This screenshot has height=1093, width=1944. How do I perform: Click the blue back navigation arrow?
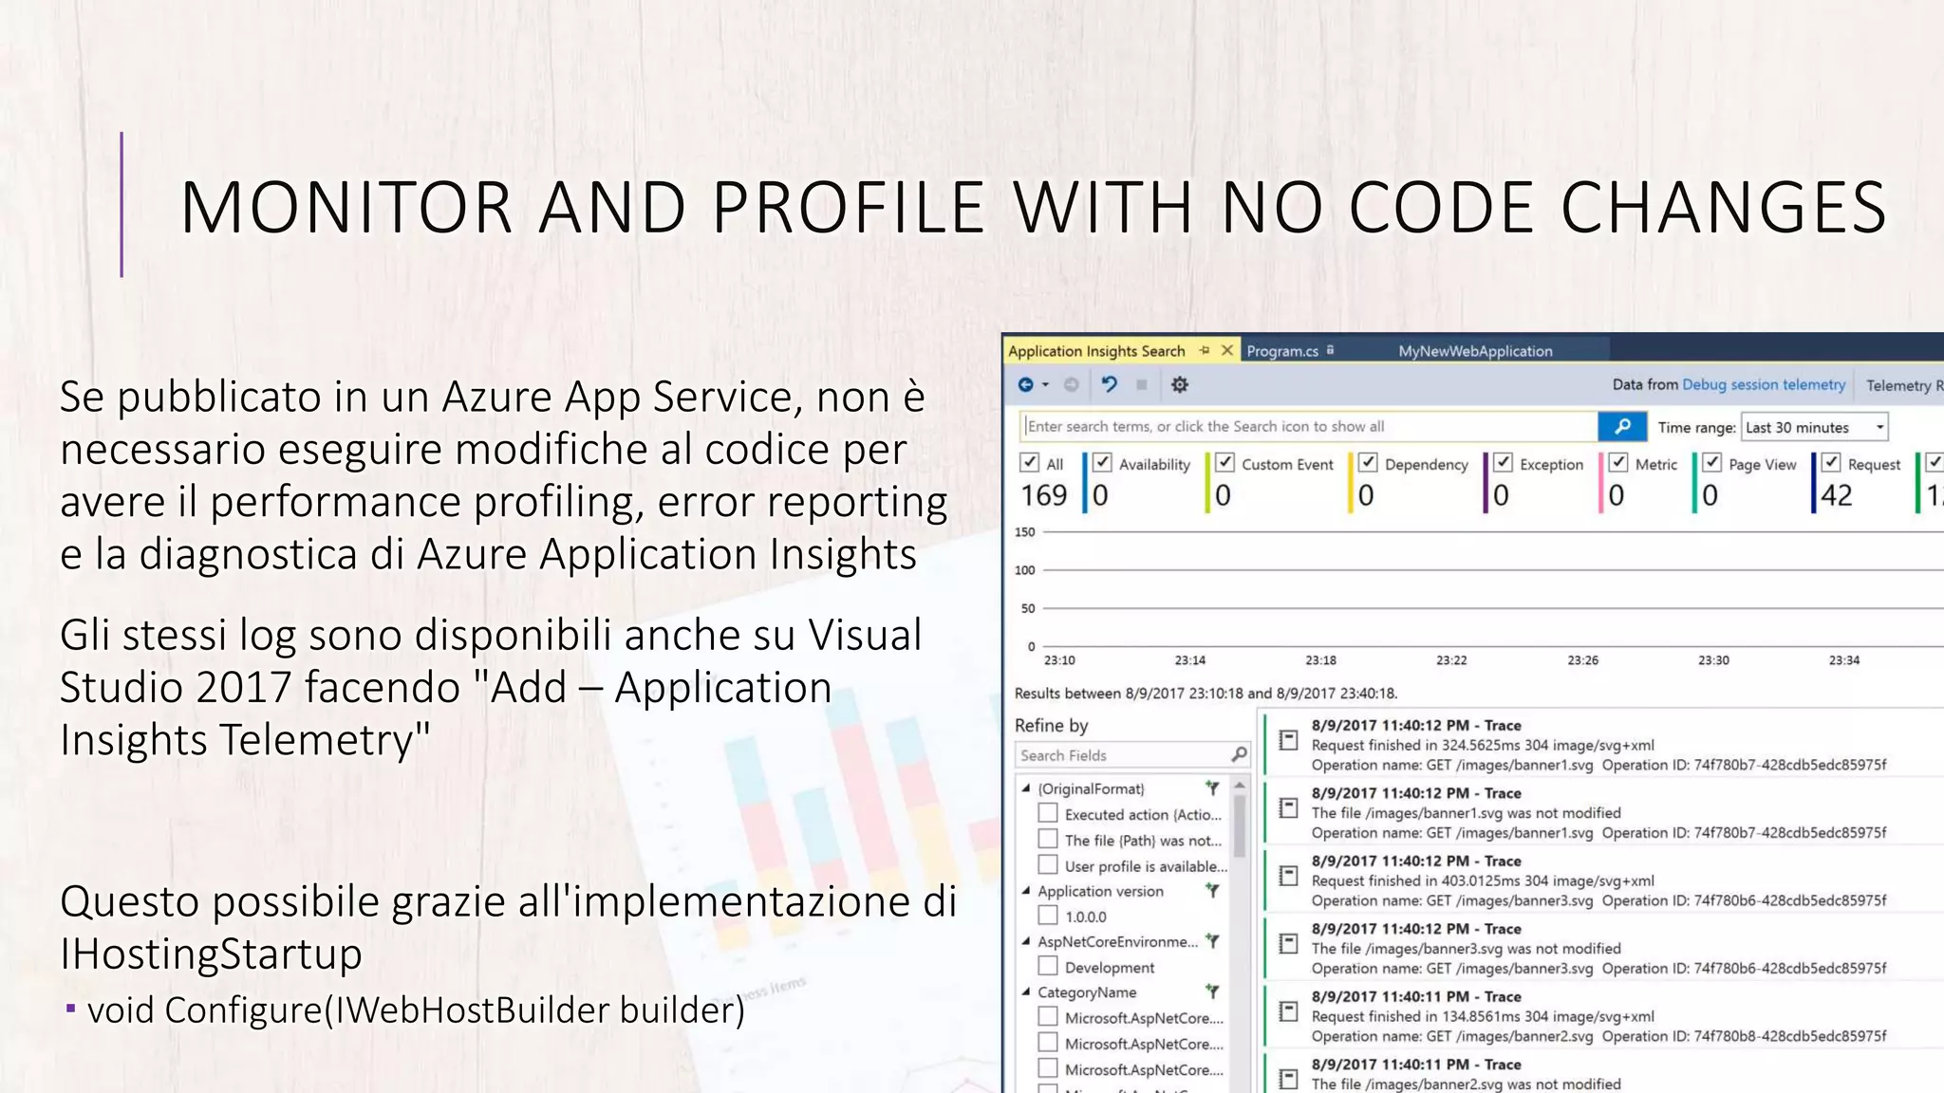(x=1025, y=384)
